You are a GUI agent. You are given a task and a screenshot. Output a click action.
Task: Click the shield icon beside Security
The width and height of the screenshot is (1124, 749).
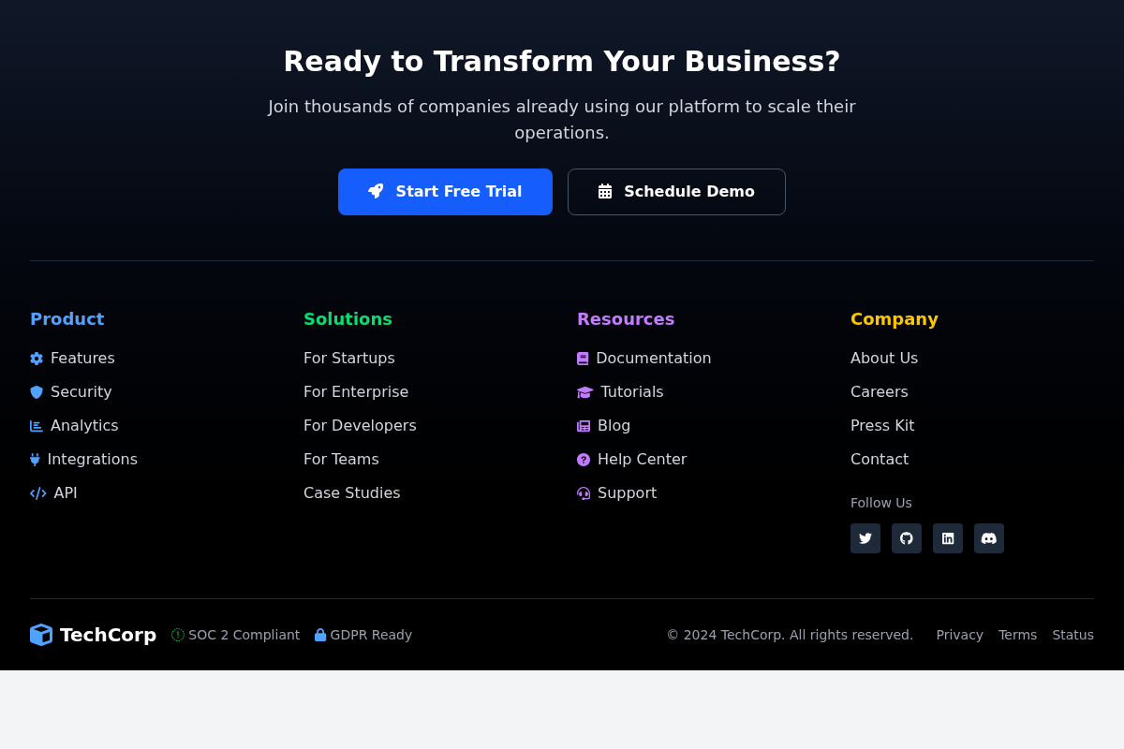[37, 392]
